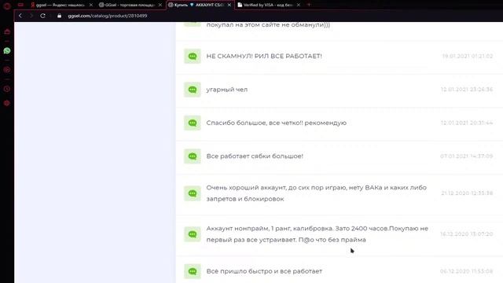Click the date '12.01.2021 20:31:44'
This screenshot has height=283, width=503.
click(x=467, y=123)
